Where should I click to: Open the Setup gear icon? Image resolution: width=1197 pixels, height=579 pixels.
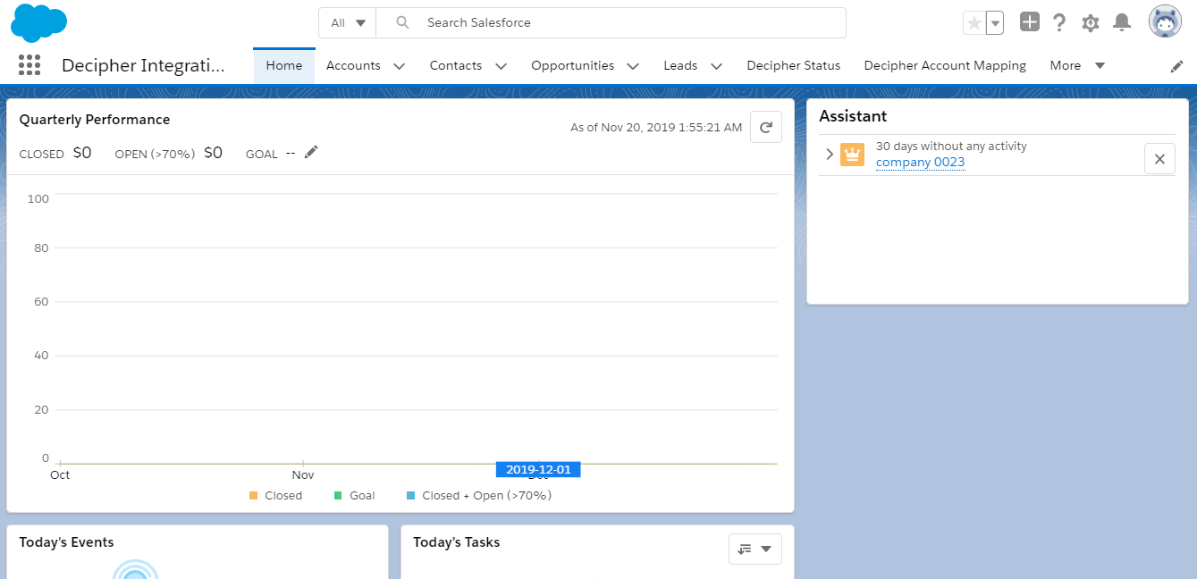point(1091,23)
